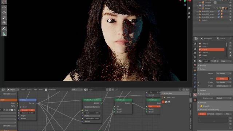Select the Teeth-1 material slot
Viewport: 233px width, 131px height.
[212, 52]
